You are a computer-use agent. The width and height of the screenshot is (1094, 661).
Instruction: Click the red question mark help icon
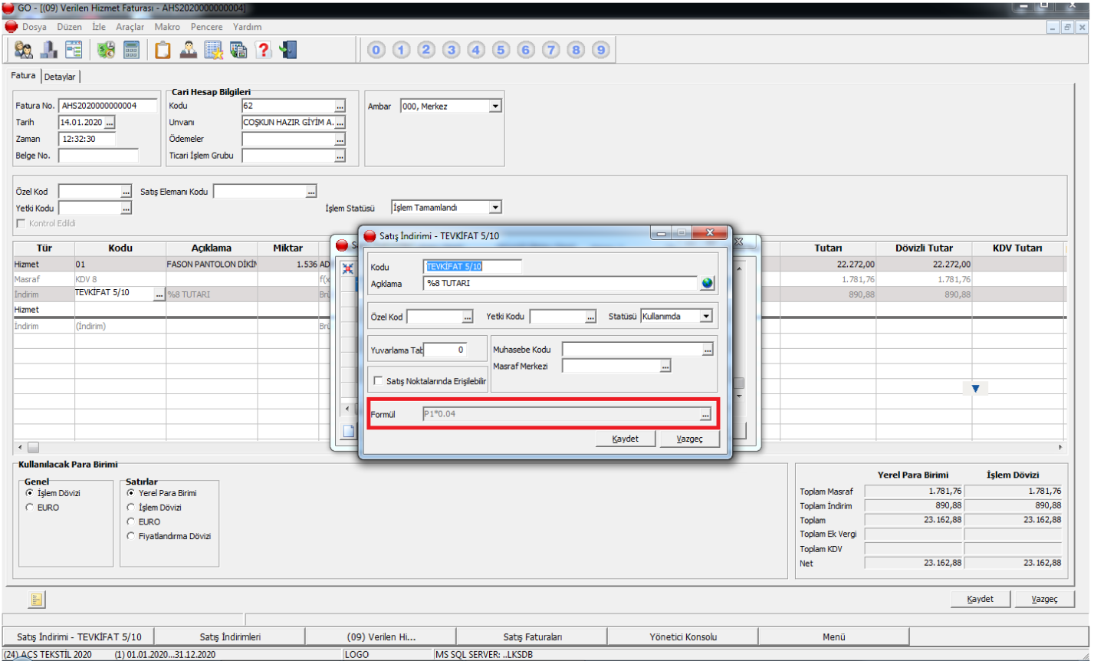(x=264, y=50)
